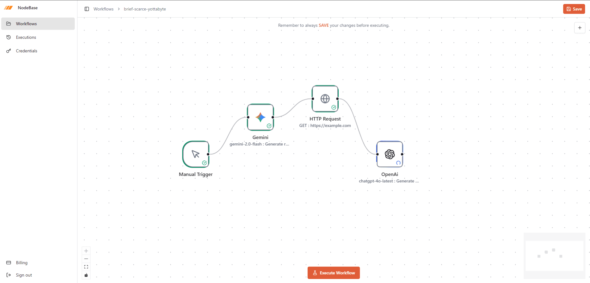Click the HTTP Request globe icon
Screen dimensions: 590x283
coord(325,99)
